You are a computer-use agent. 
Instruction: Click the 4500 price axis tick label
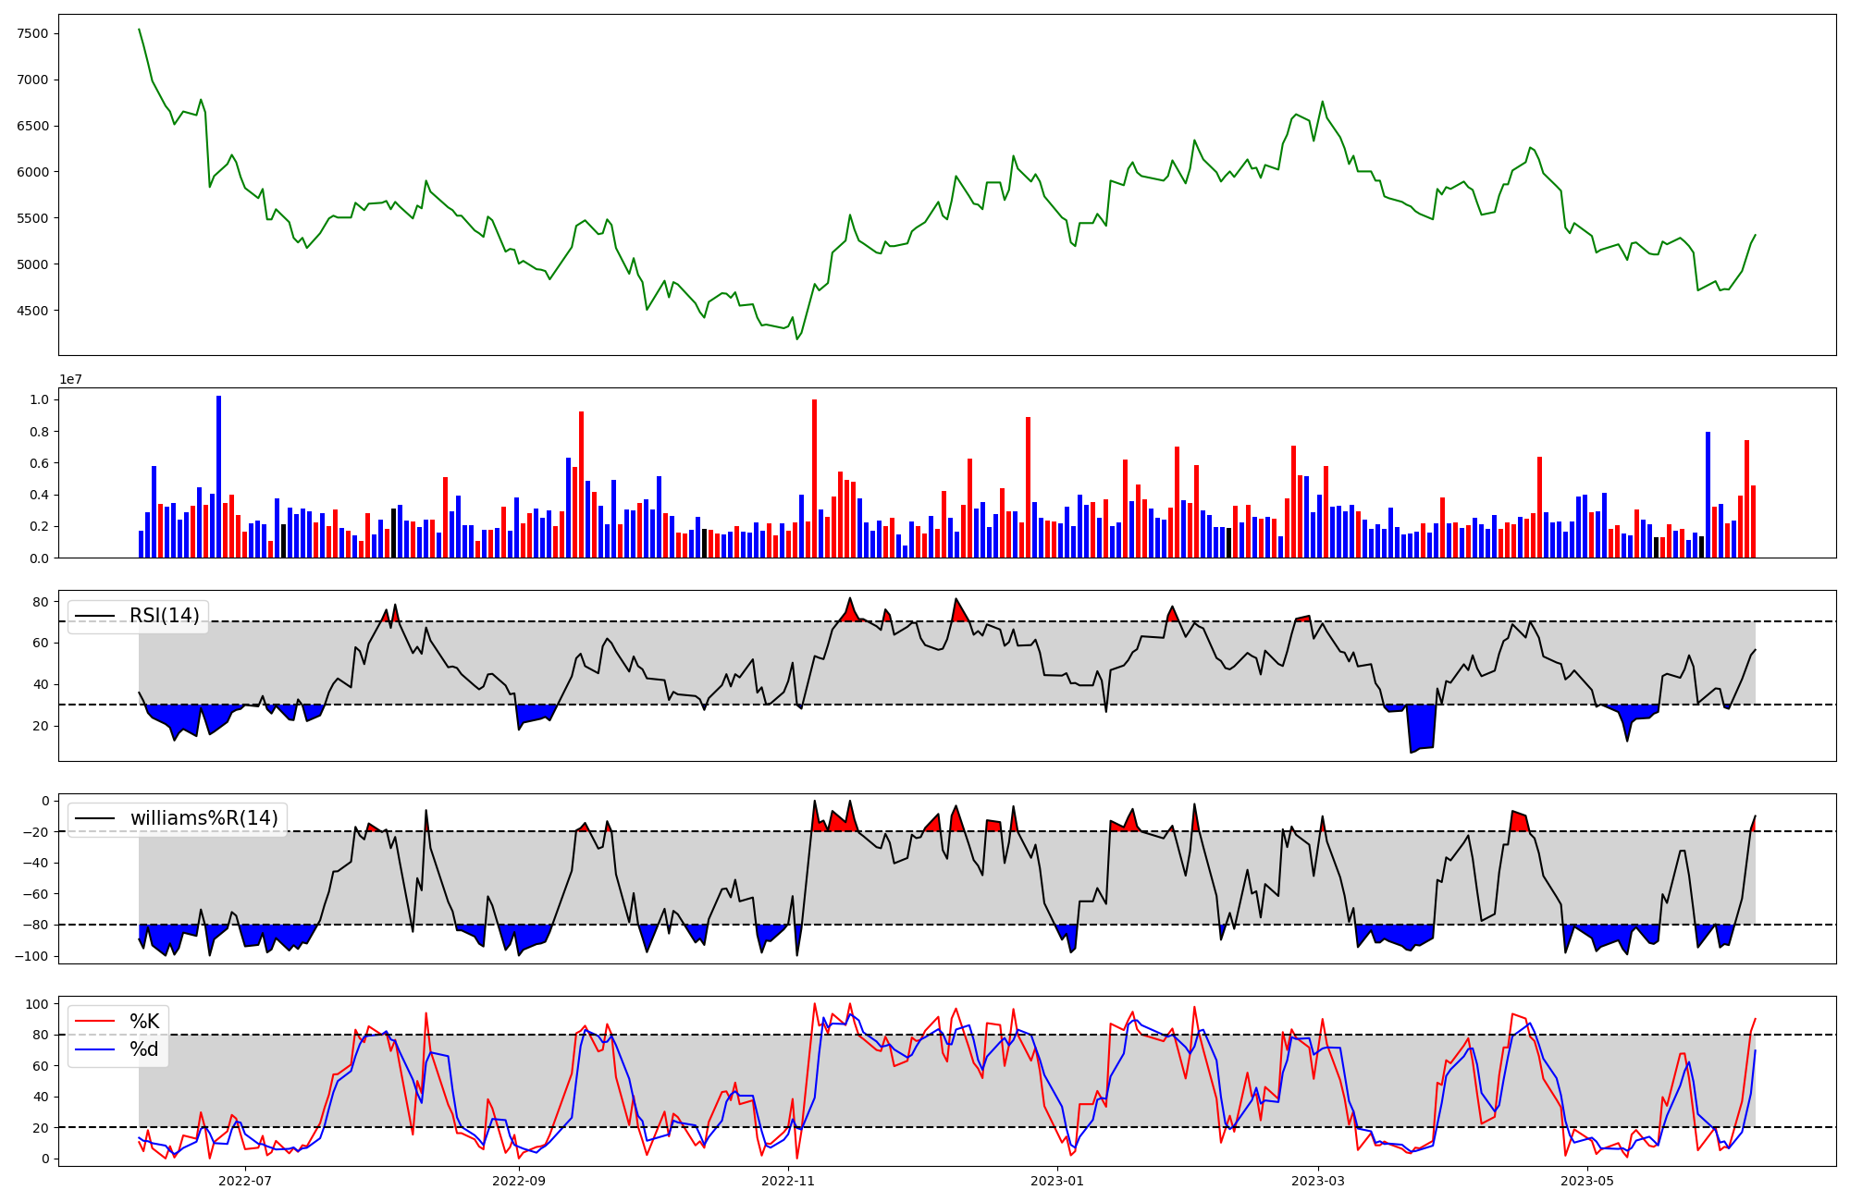pyautogui.click(x=32, y=311)
